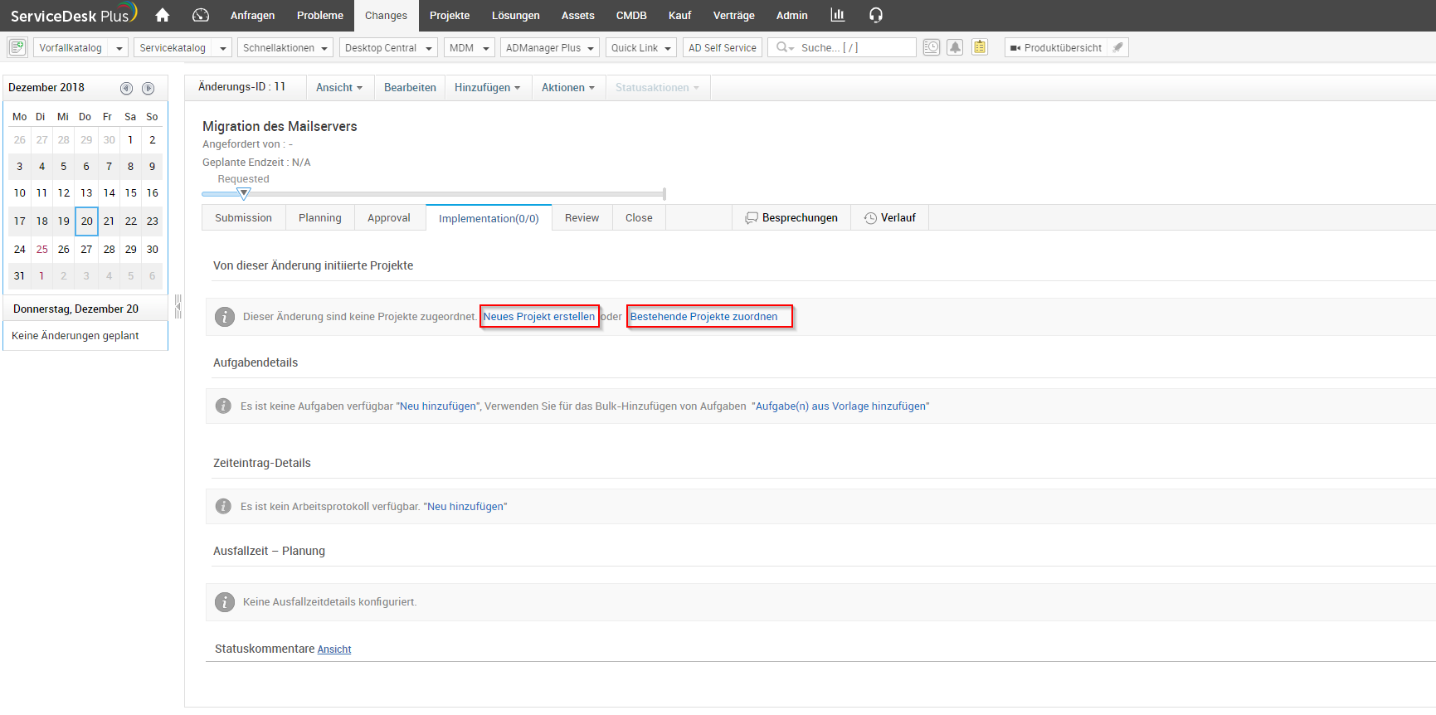Screen dimensions: 1436x715
Task: Open the Schnellaktionen dropdown
Action: point(285,47)
